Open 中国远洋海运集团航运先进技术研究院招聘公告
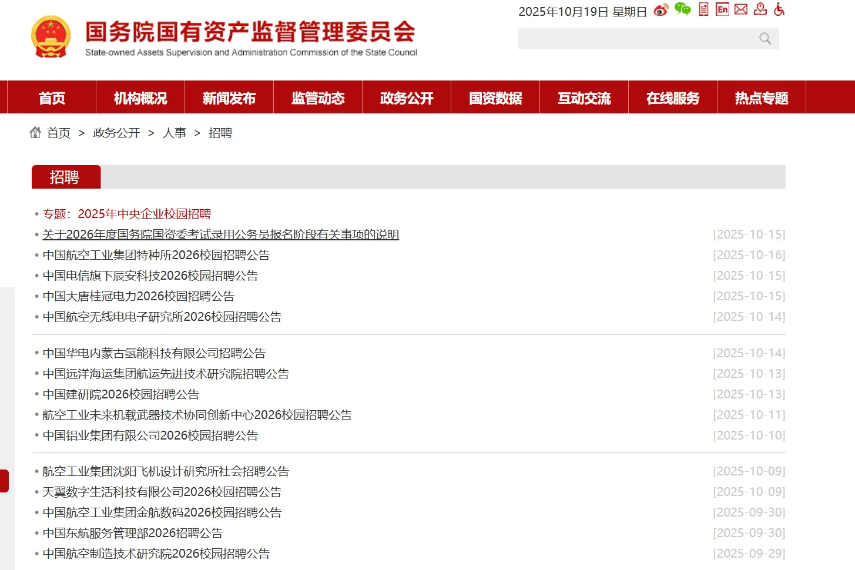This screenshot has height=570, width=855. [166, 374]
